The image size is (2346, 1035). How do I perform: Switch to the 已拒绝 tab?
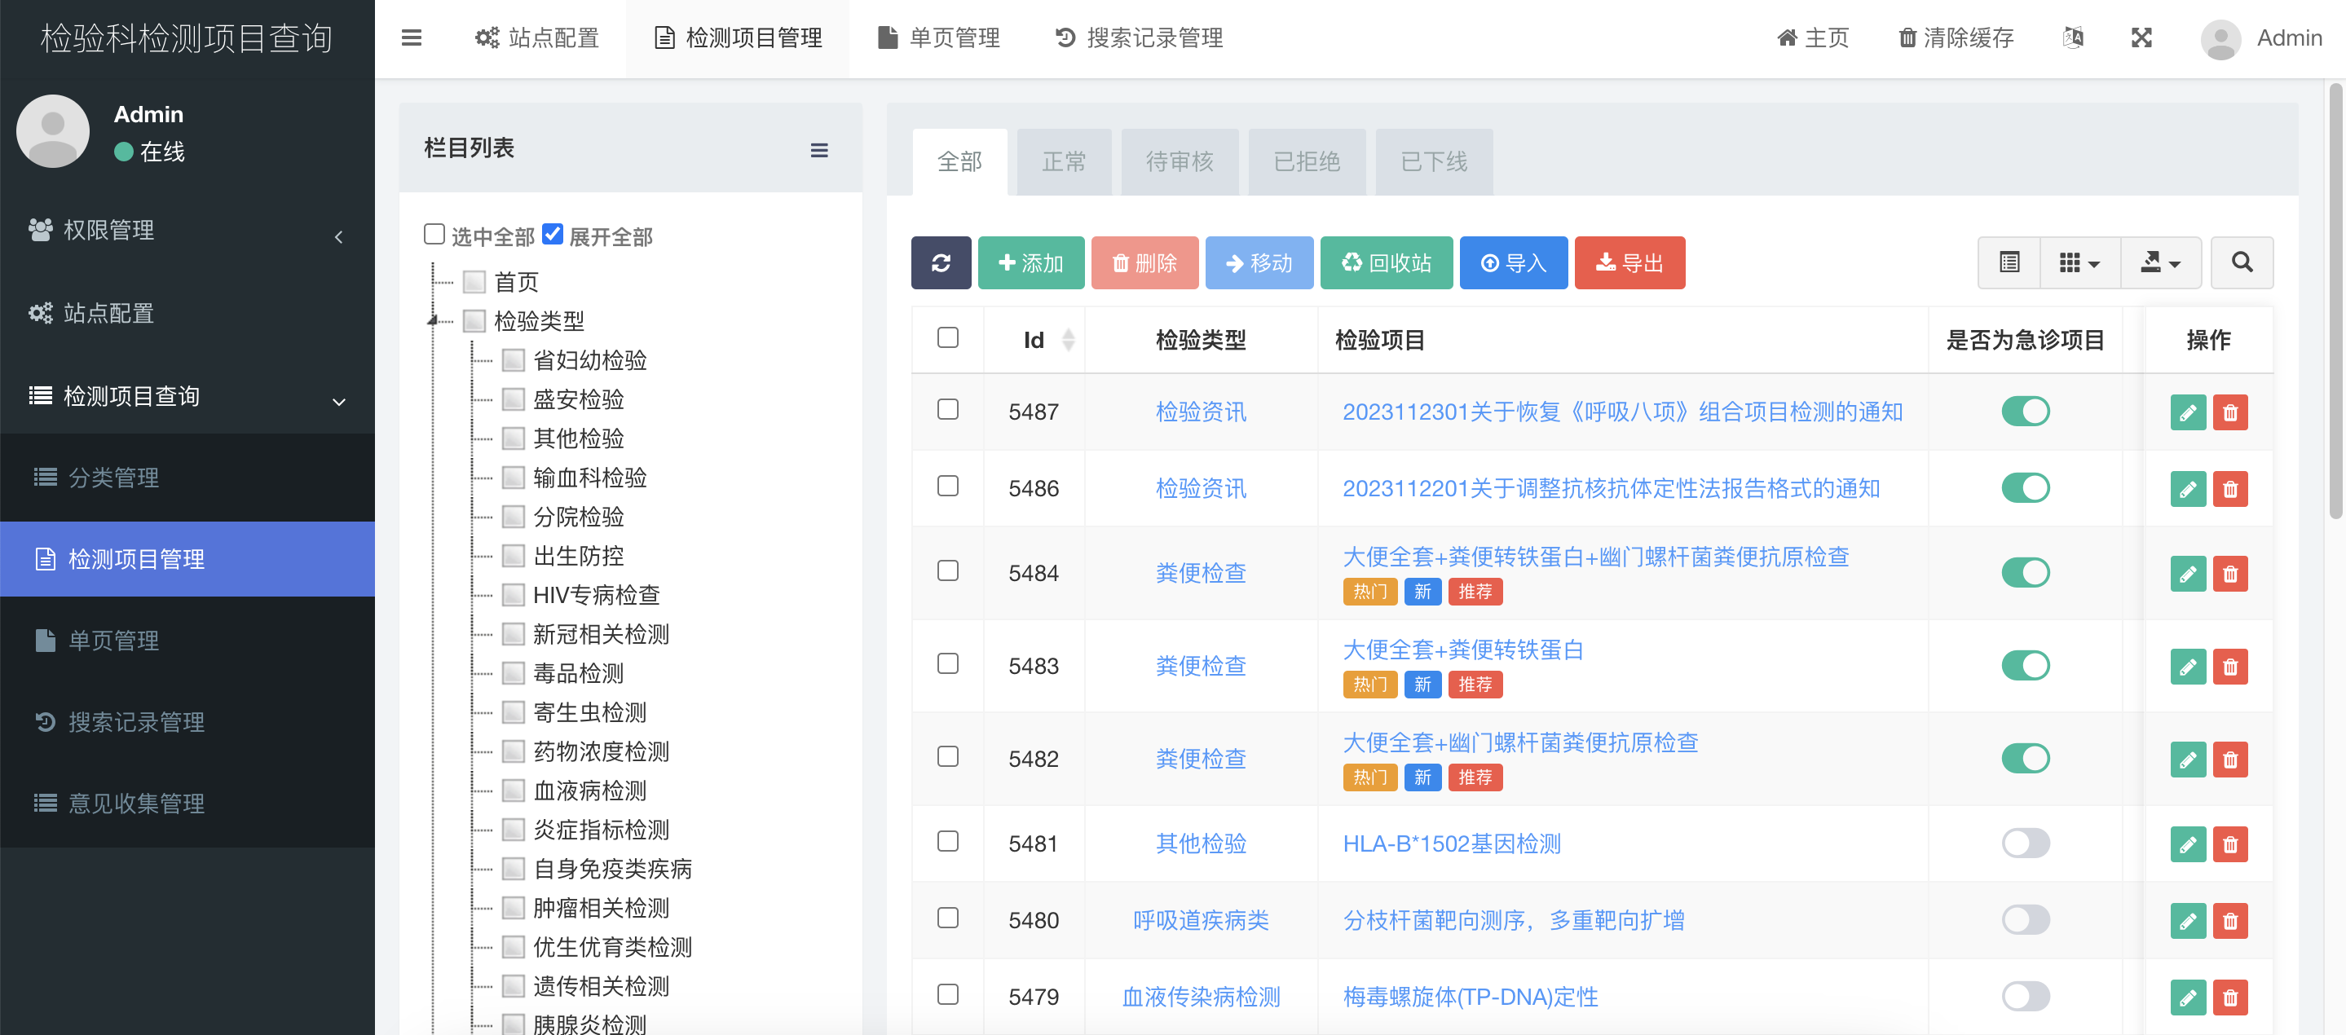click(x=1306, y=162)
